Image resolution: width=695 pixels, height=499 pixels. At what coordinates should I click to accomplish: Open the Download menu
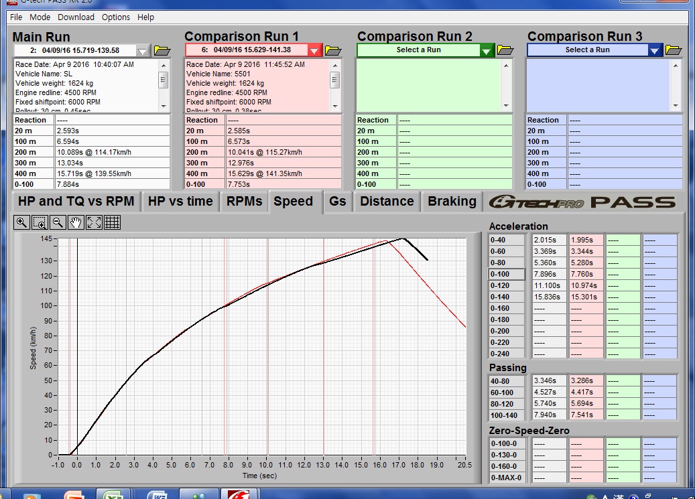pyautogui.click(x=76, y=17)
